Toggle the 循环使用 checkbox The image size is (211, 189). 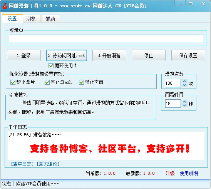[51, 66]
